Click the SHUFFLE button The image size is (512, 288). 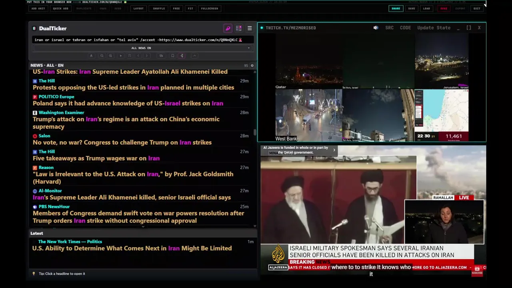click(159, 8)
